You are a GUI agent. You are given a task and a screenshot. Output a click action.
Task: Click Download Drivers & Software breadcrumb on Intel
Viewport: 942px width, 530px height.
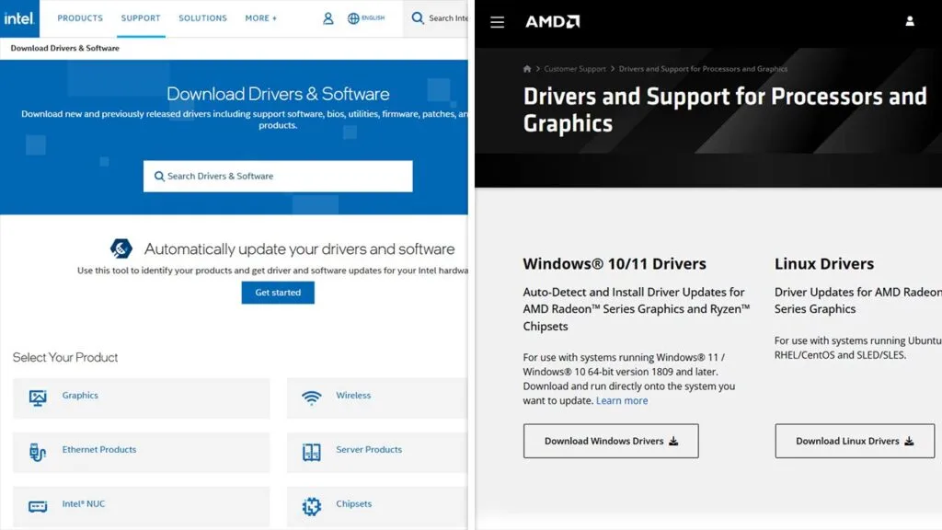tap(65, 48)
